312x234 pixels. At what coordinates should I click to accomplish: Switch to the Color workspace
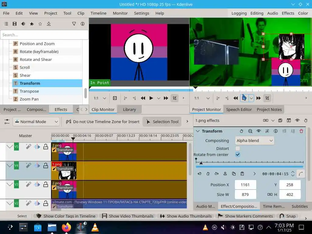coord(303,13)
